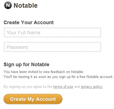The image size is (114, 109).
Task: Open the privacy policy link
Action: coord(92,87)
